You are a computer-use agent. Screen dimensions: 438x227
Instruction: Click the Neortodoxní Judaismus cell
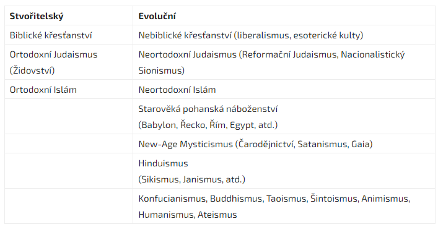tap(284, 62)
